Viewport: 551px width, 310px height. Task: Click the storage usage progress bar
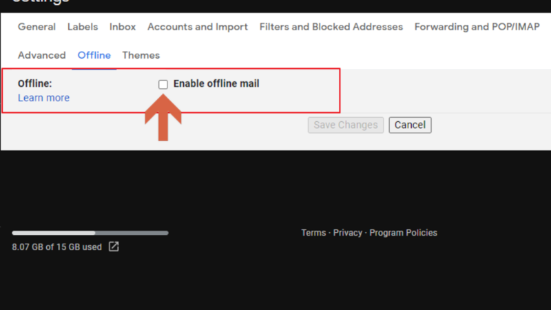pos(90,233)
